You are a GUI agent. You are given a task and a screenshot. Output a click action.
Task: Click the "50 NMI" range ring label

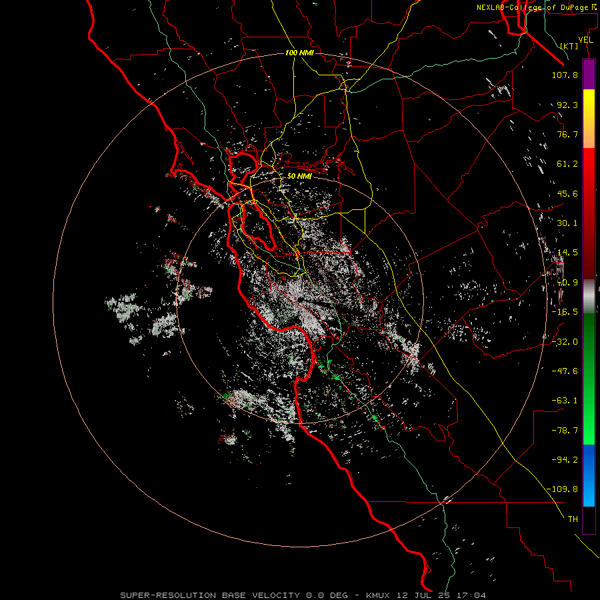coord(299,176)
